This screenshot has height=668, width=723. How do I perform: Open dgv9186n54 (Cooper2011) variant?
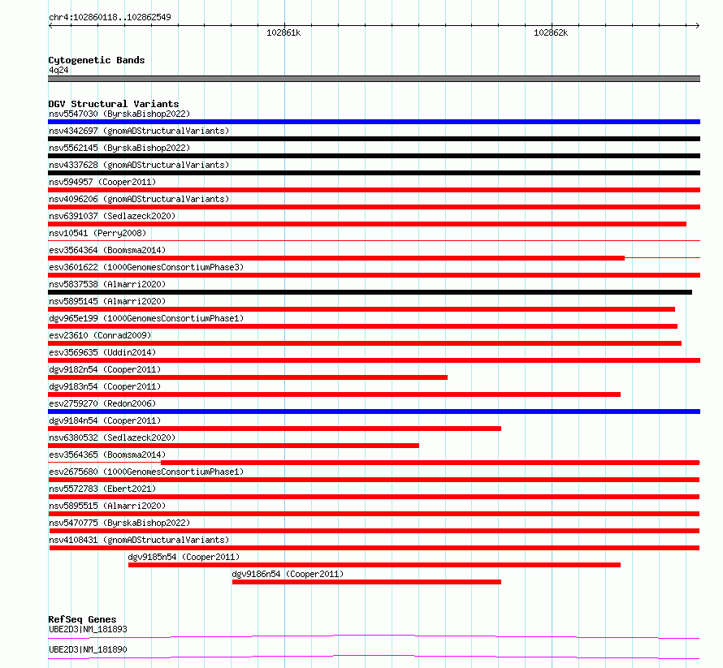click(x=288, y=574)
